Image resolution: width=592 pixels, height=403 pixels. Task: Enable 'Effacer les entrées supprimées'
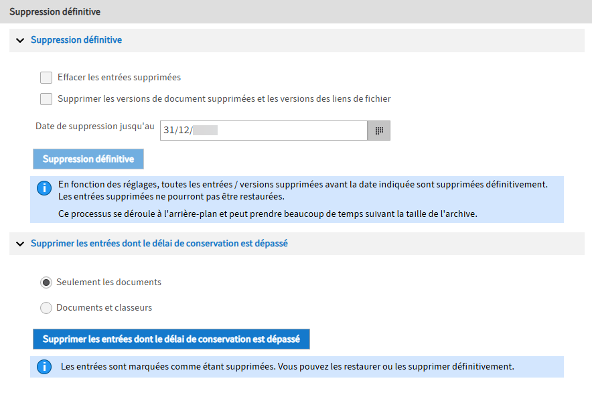pyautogui.click(x=46, y=78)
